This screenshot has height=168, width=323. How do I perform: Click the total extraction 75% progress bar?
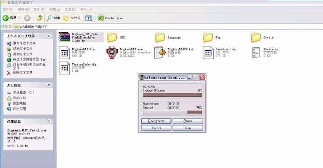tap(172, 112)
